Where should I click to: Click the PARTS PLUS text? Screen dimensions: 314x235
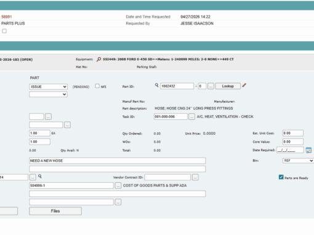(x=13, y=23)
